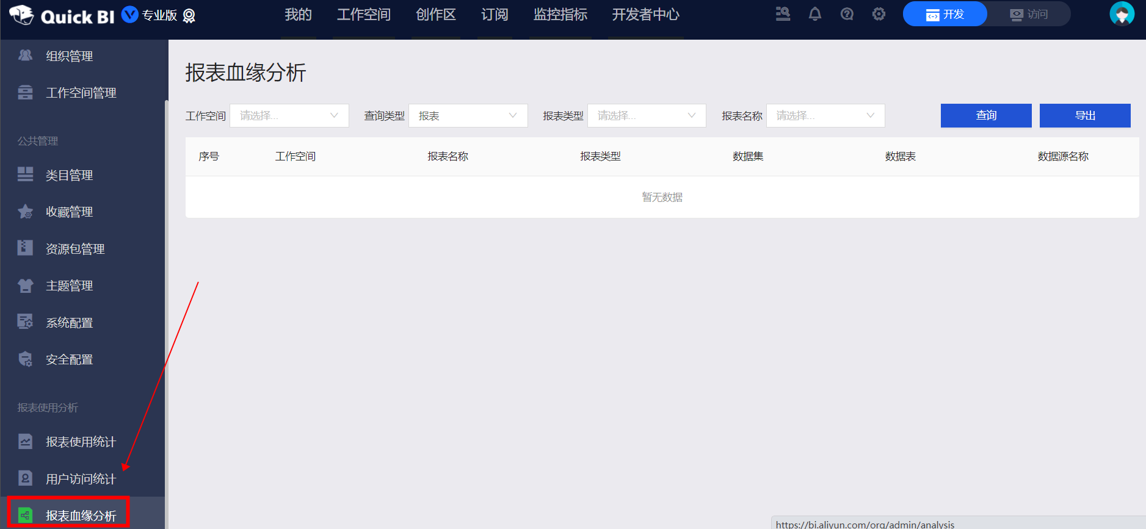Open the notifications bell
Screen dimensions: 1146x529
[815, 14]
